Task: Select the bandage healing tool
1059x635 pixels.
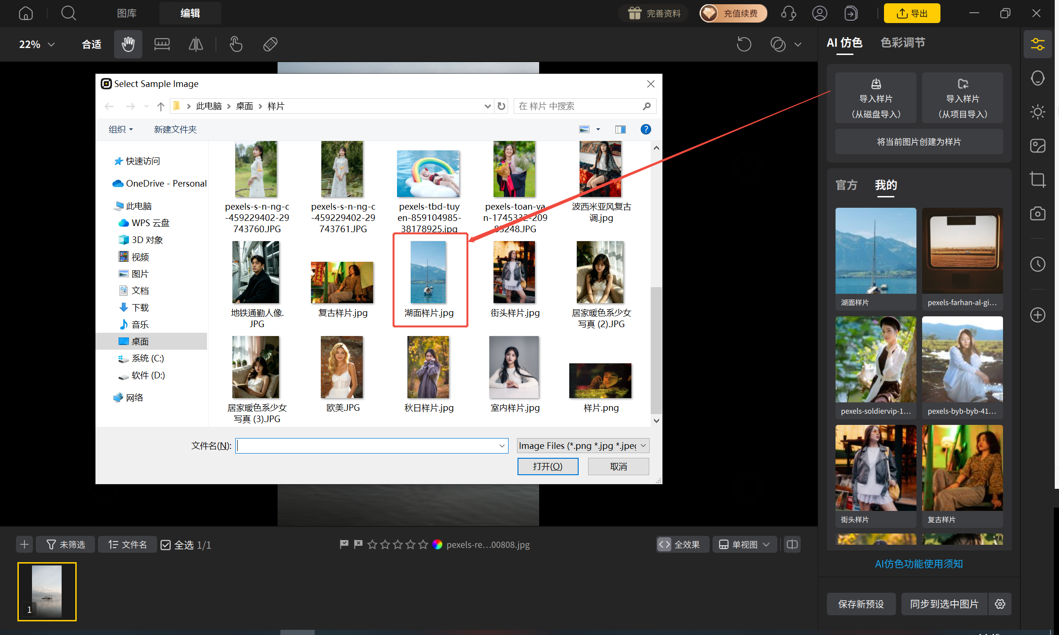Action: pos(270,44)
